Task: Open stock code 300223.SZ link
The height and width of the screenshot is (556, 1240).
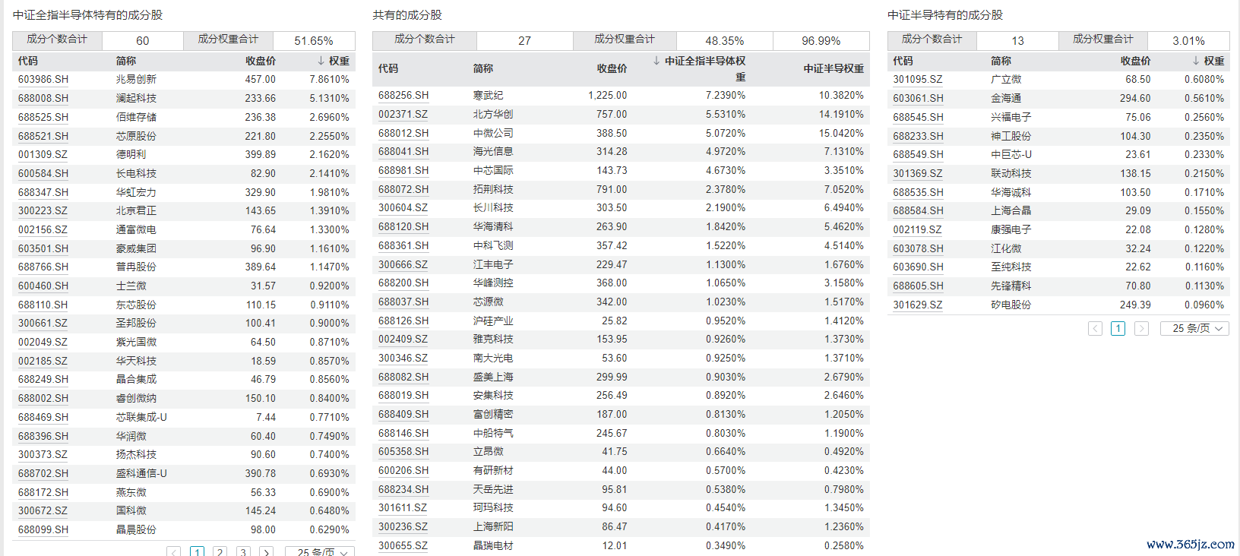Action: pos(43,211)
